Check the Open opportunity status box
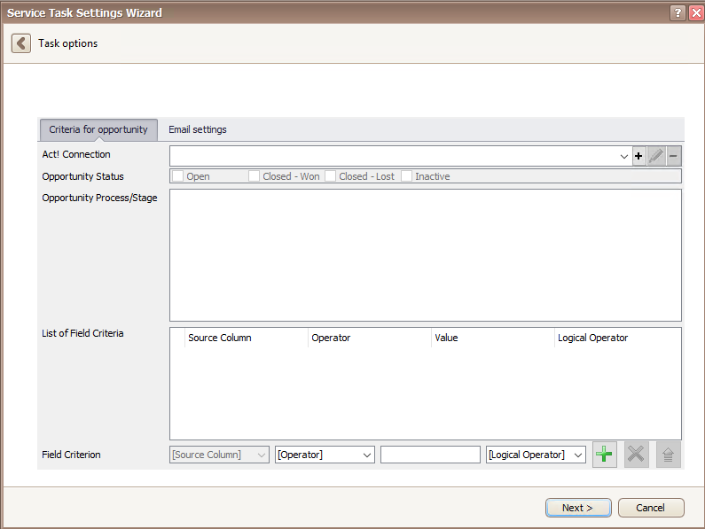This screenshot has height=529, width=705. pyautogui.click(x=178, y=176)
